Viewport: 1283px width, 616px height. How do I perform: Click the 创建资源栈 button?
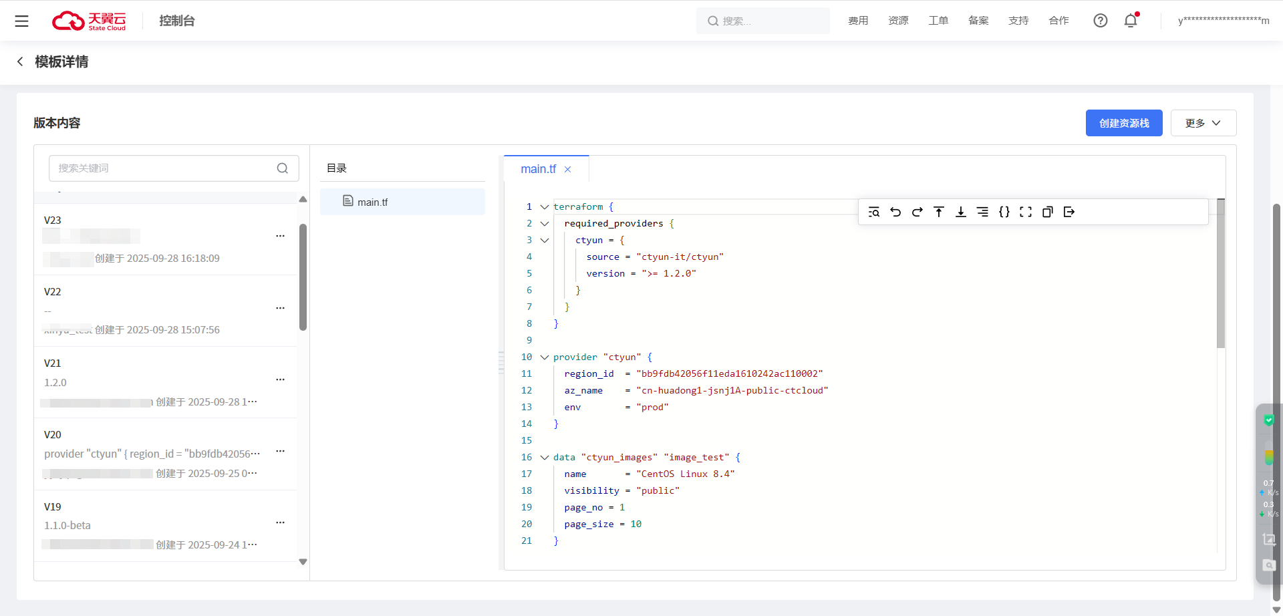[x=1123, y=123]
